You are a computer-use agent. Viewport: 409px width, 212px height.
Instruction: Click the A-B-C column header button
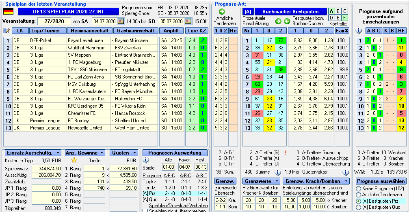374,31
